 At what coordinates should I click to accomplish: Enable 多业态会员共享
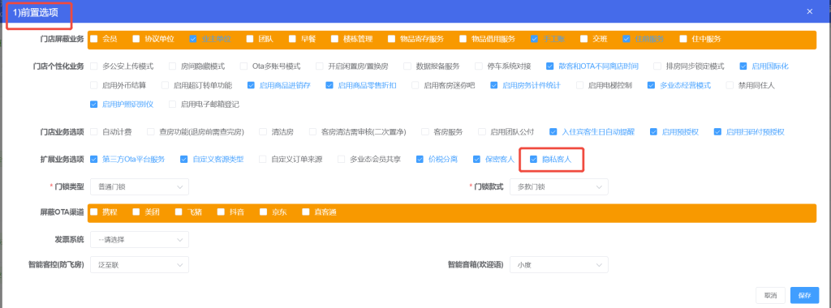click(x=342, y=159)
